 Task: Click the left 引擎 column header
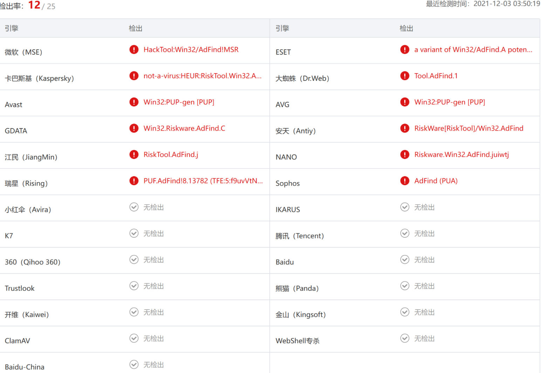click(x=12, y=28)
